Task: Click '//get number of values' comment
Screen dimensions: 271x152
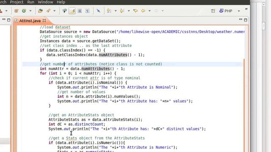Action: (x=81, y=92)
